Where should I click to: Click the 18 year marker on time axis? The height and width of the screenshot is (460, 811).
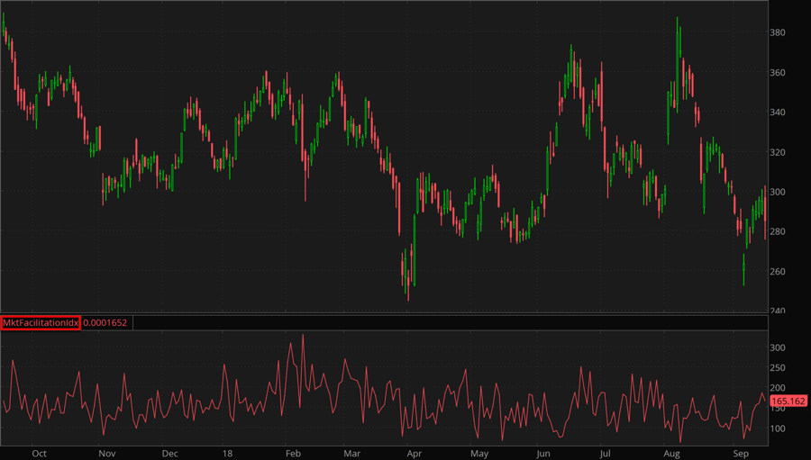point(228,453)
